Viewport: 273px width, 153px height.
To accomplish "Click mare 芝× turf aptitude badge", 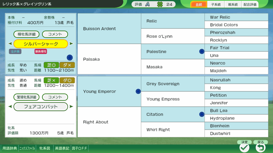I will [x=51, y=80].
